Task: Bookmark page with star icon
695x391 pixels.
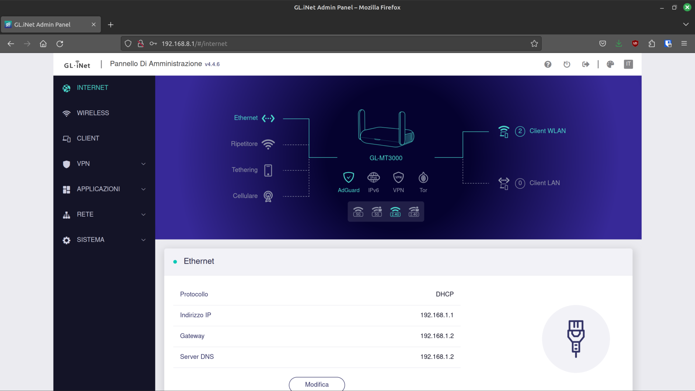Action: tap(534, 43)
